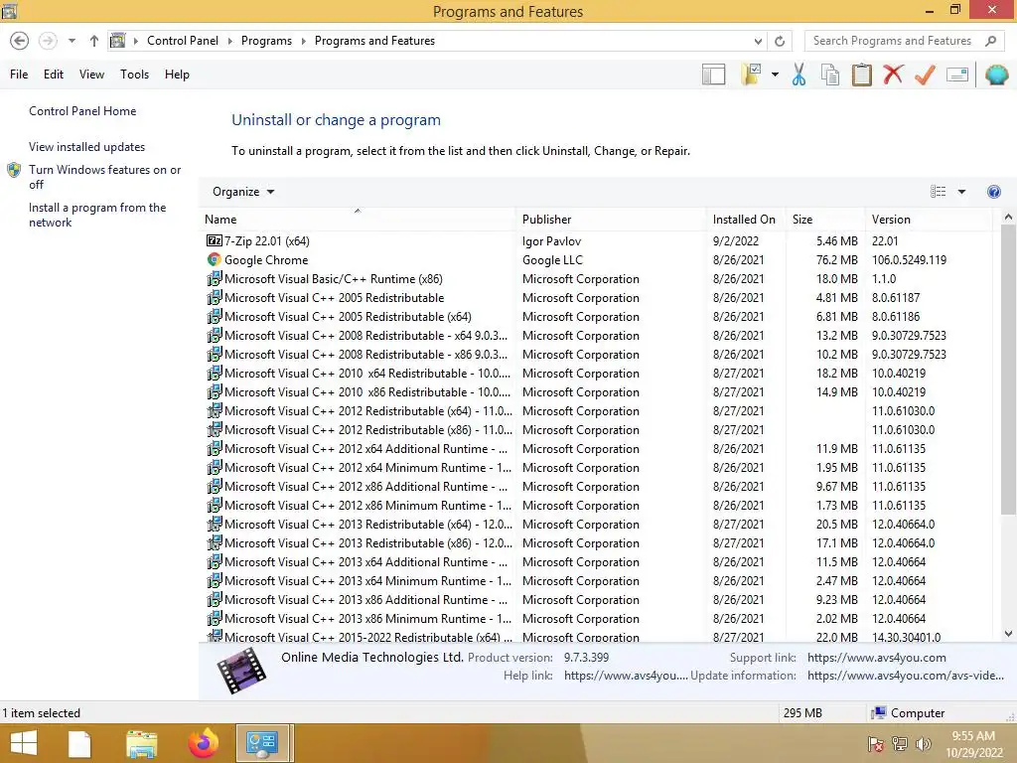Click the Properties toolbar icon
The width and height of the screenshot is (1017, 763).
[x=957, y=75]
